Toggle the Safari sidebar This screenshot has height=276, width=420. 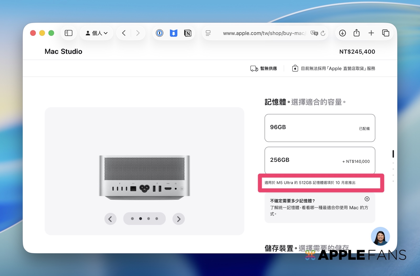(x=69, y=33)
